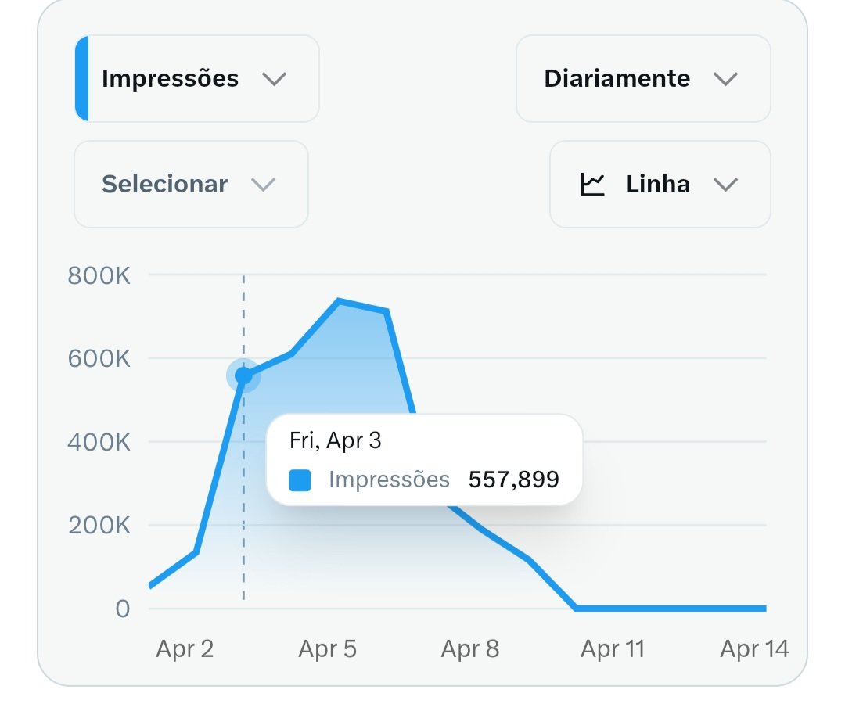The image size is (845, 704).
Task: Click the chart peak near Apr 5
Action: [x=339, y=300]
